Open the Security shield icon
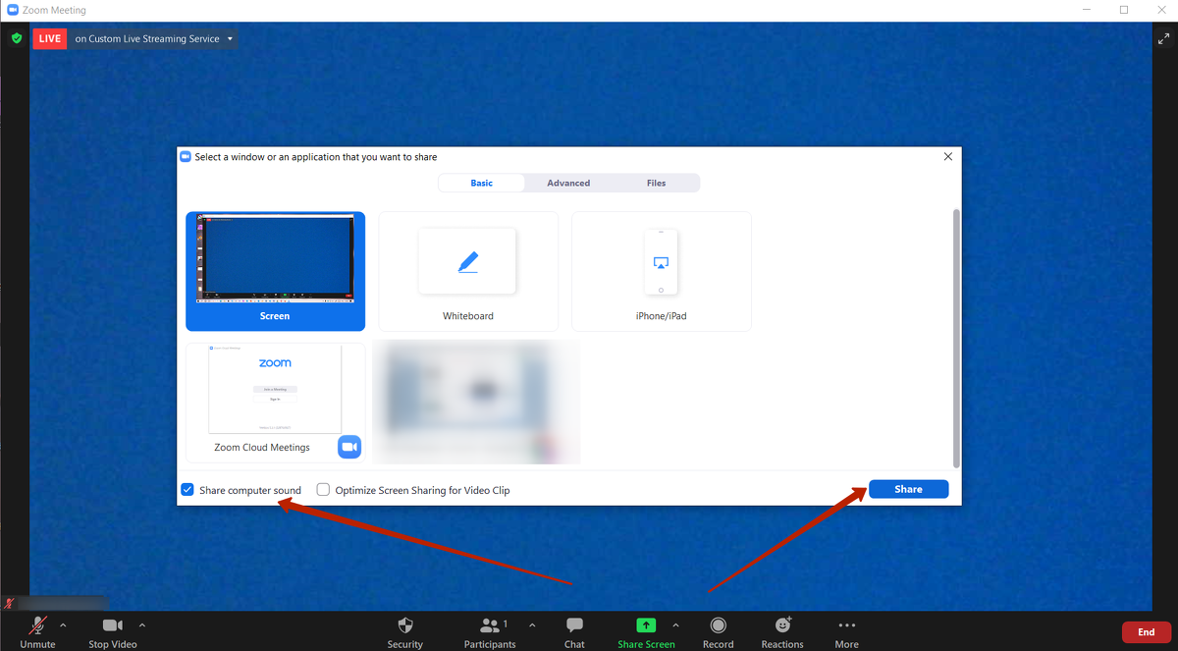 coord(404,625)
